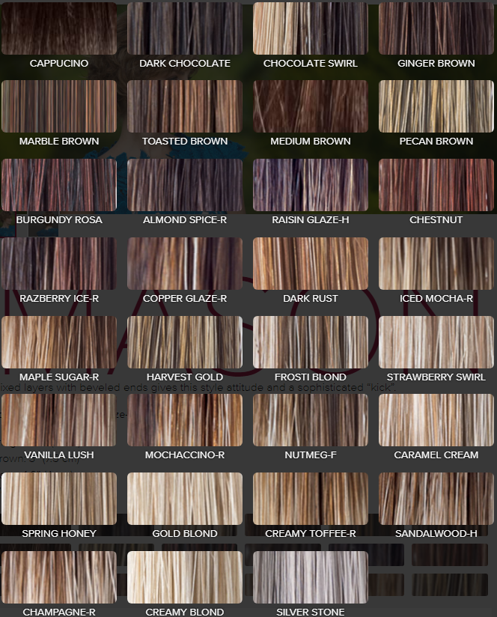Choose the Razberry Ice-R swatch
Image resolution: width=497 pixels, height=617 pixels.
(x=59, y=264)
